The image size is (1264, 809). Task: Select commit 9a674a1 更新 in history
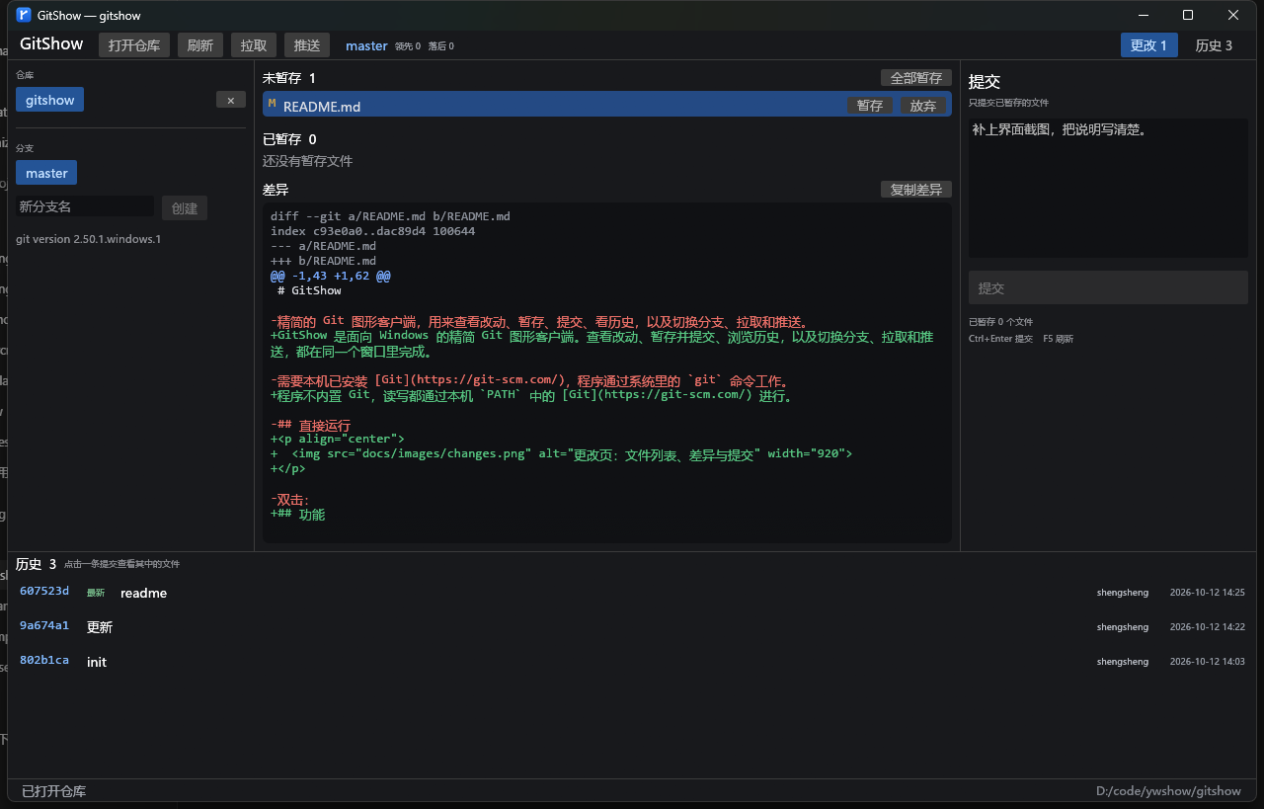[x=632, y=627]
